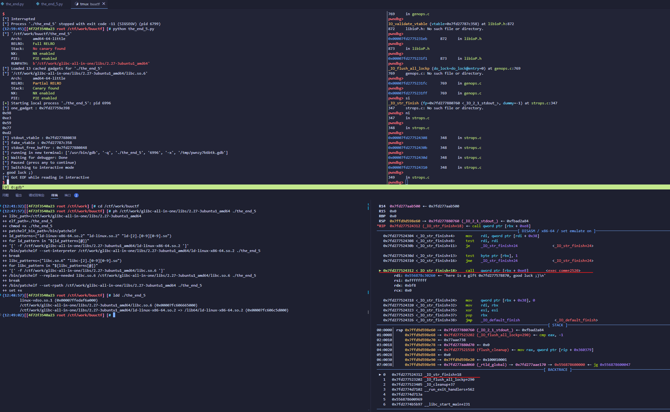Image resolution: width=670 pixels, height=412 pixels.
Task: Open the 调试控制台 (Debug Console) tab
Action: pos(37,195)
